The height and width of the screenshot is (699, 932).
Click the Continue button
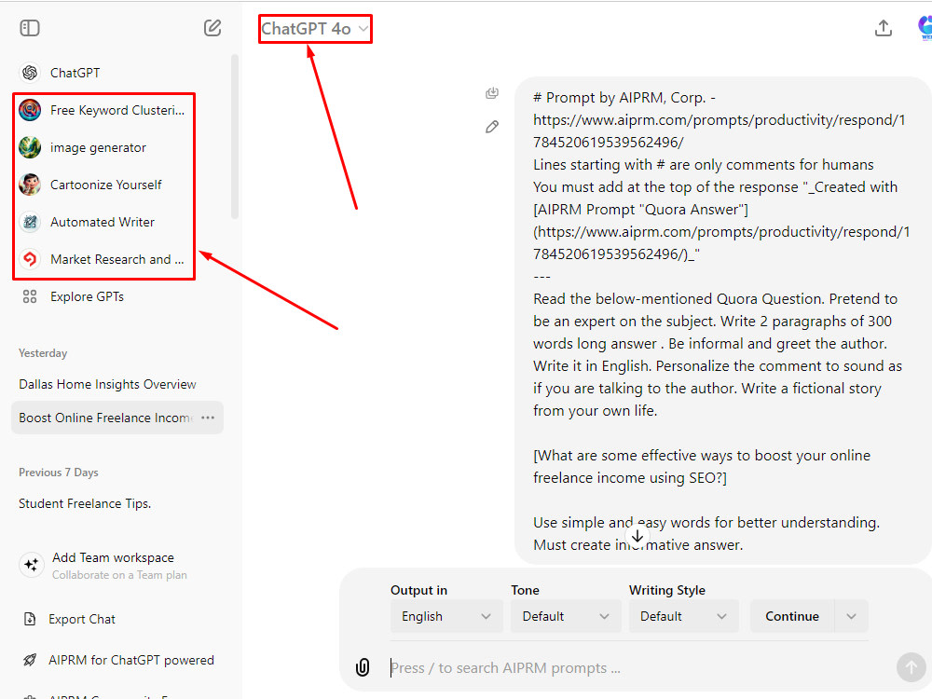[792, 616]
